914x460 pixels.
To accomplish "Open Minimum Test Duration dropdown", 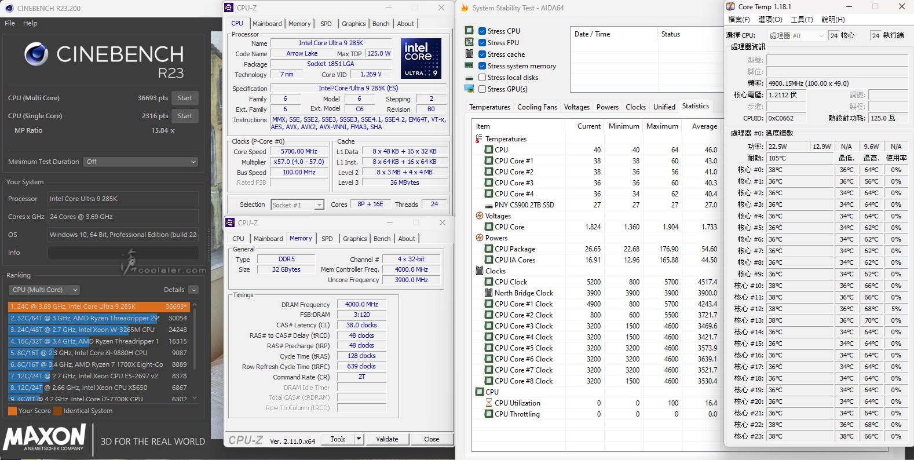I will pyautogui.click(x=141, y=162).
